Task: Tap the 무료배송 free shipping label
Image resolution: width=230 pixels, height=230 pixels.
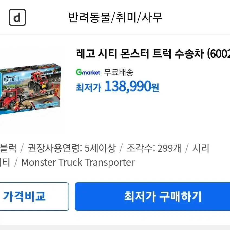Action: click(118, 72)
